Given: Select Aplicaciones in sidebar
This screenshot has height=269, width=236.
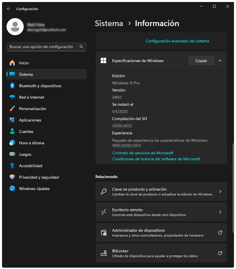Looking at the screenshot, I should click(x=47, y=120).
